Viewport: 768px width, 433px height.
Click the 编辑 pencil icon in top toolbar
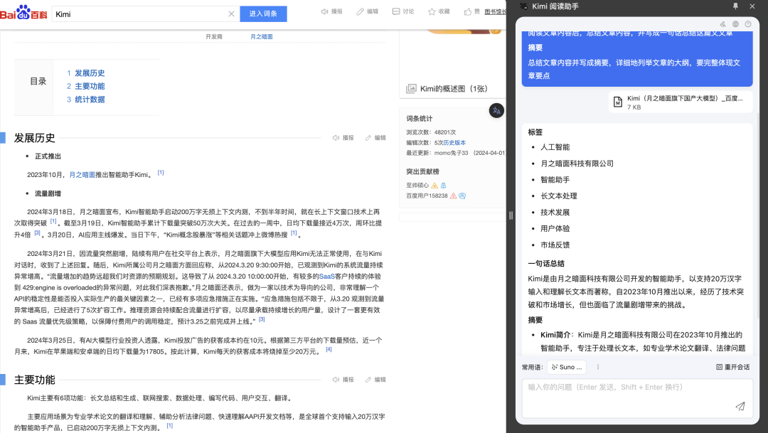(360, 12)
